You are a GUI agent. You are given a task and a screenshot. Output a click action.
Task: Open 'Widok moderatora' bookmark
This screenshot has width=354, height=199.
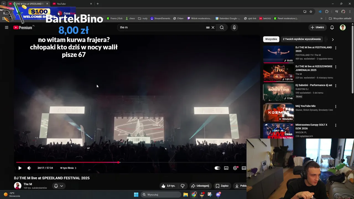[199, 19]
